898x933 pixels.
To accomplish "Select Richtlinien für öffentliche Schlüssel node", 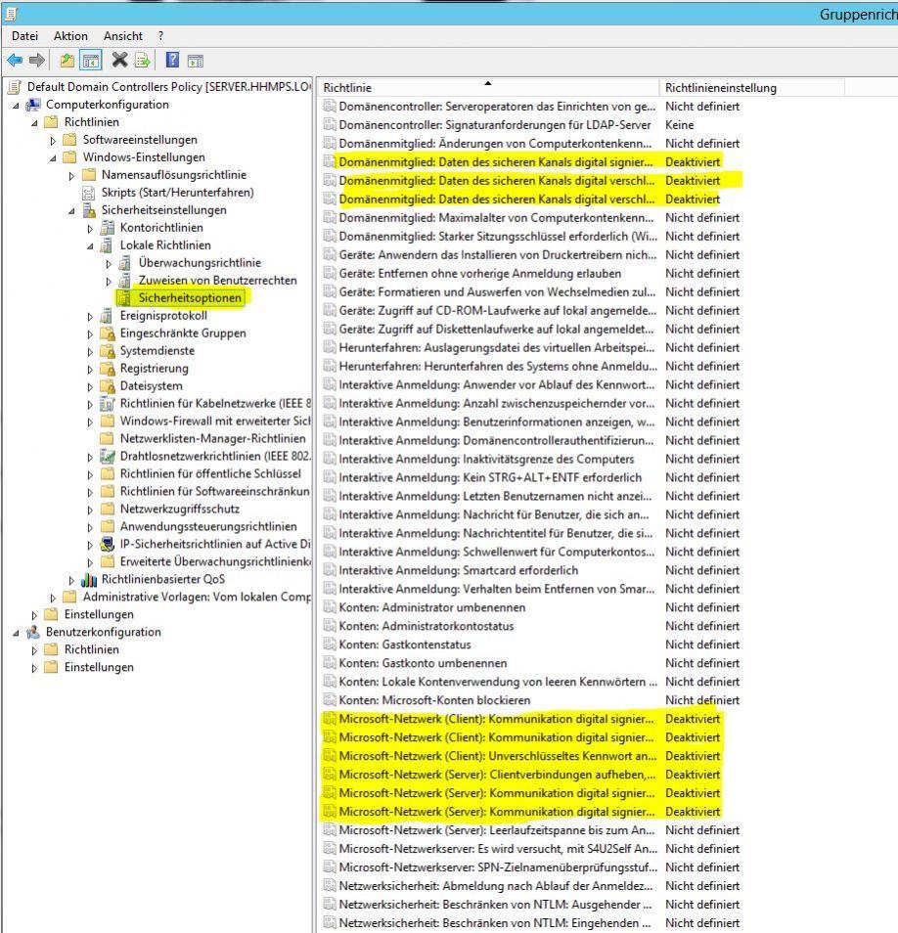I will click(x=210, y=473).
